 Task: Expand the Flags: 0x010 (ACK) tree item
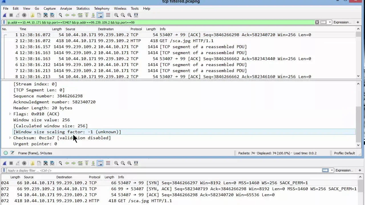point(10,114)
